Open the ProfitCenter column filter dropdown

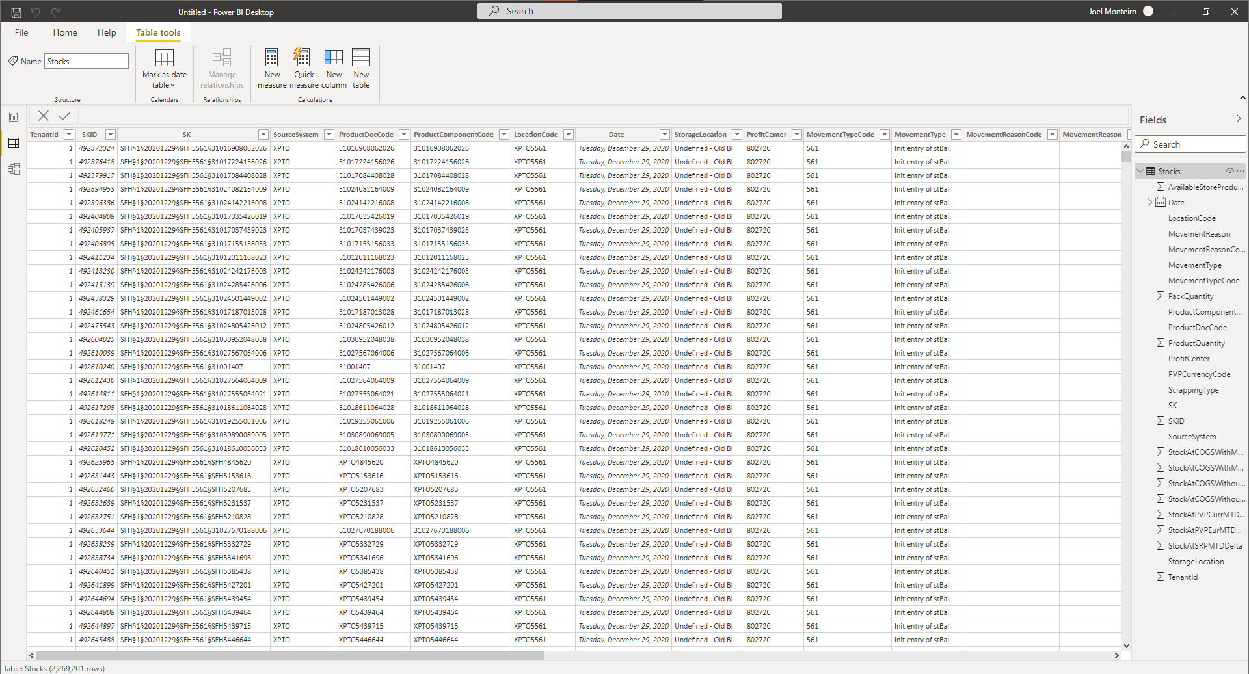point(796,135)
